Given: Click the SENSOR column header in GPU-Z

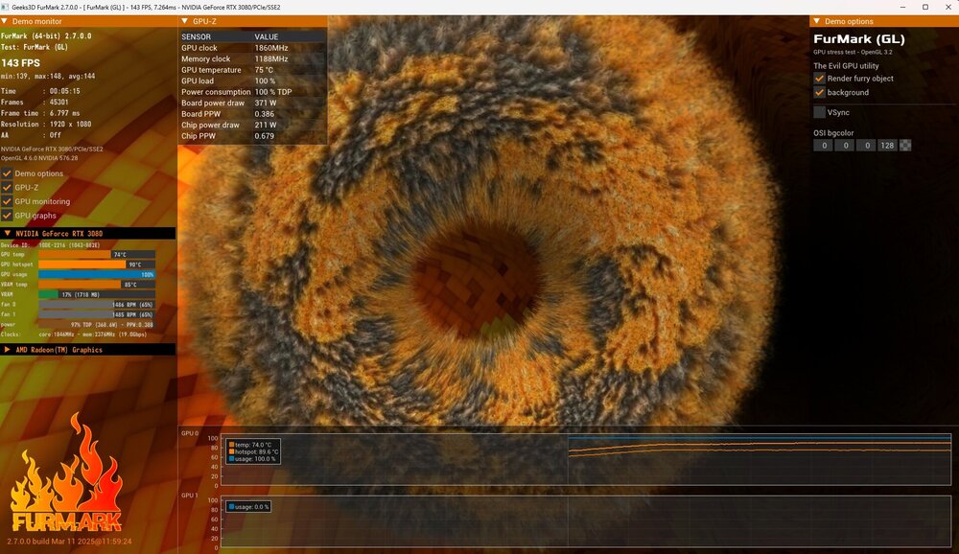Looking at the screenshot, I should coord(197,36).
